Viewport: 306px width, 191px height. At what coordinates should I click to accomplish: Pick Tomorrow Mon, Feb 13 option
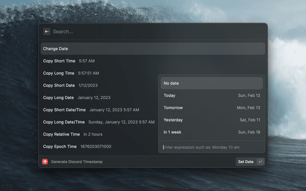(211, 107)
